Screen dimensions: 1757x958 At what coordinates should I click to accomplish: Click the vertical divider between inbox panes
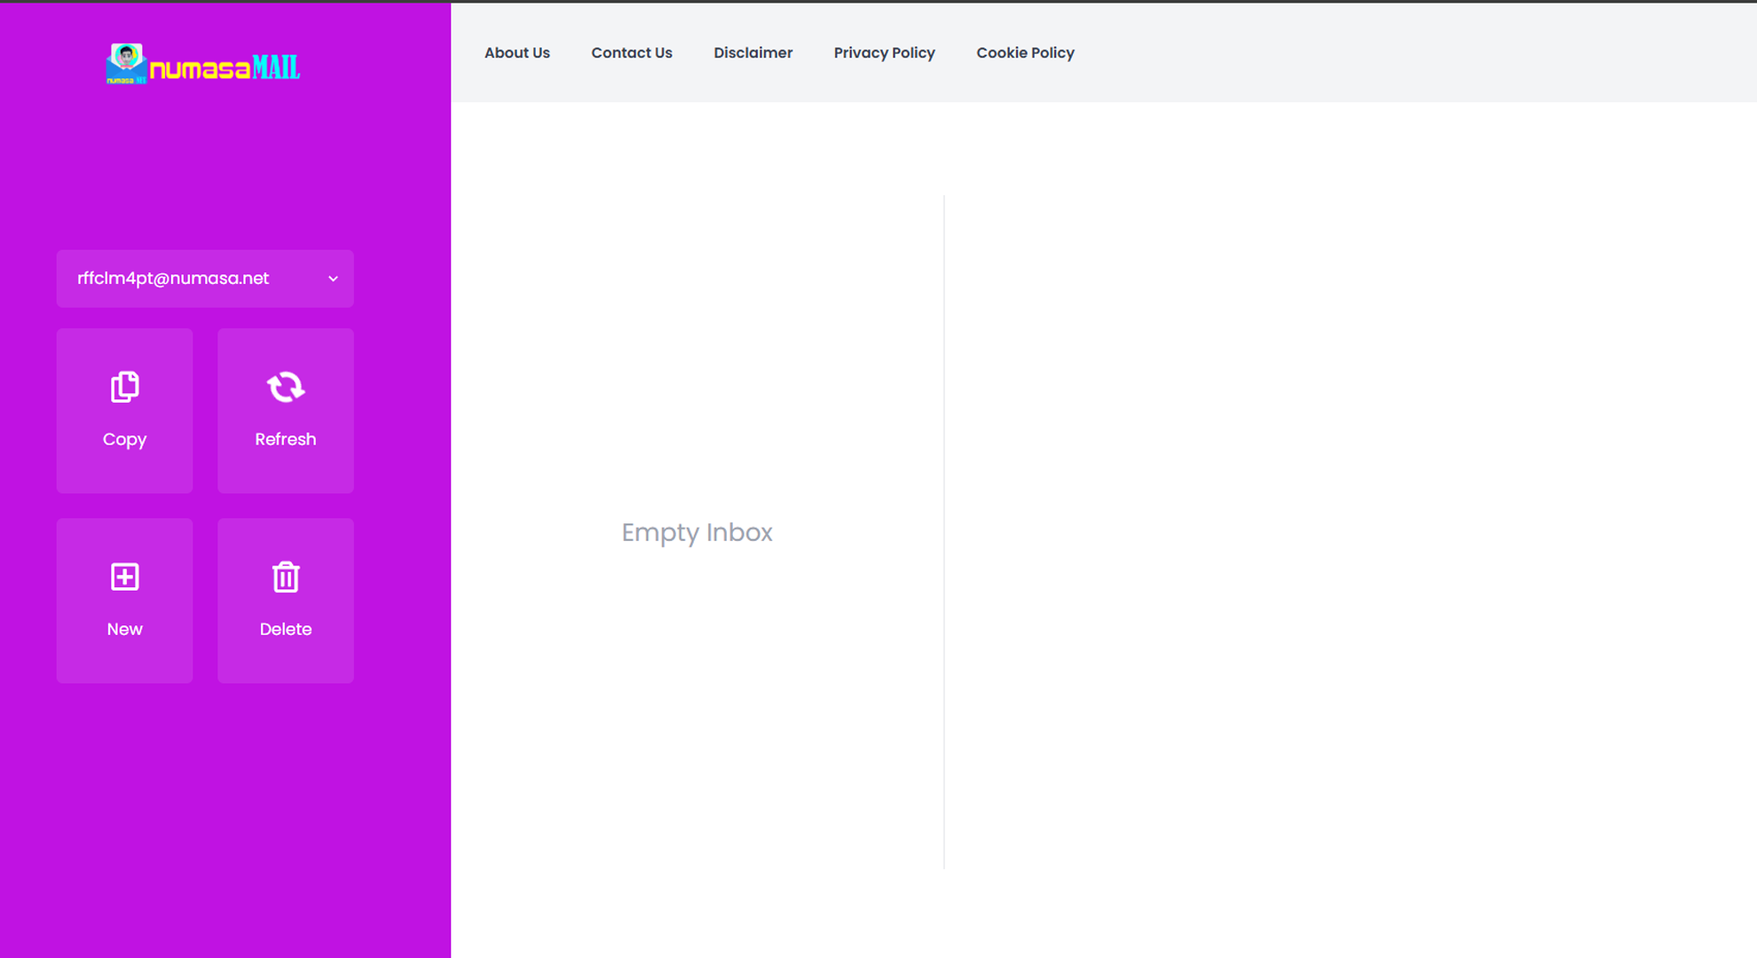point(944,532)
